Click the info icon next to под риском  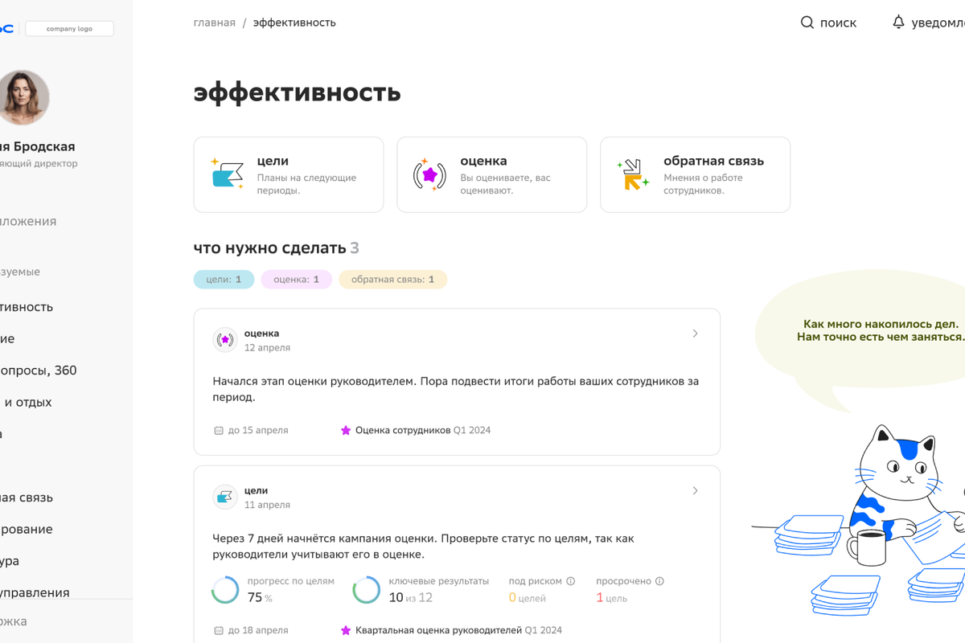pos(571,581)
